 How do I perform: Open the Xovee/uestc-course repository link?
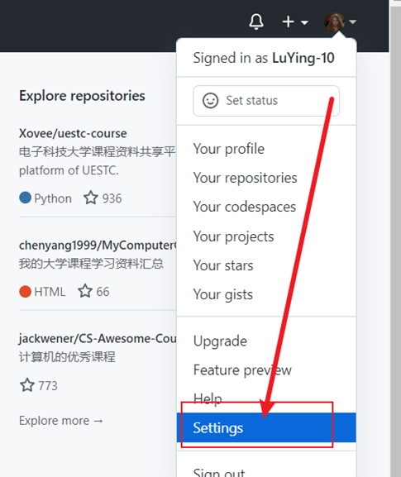pos(73,133)
